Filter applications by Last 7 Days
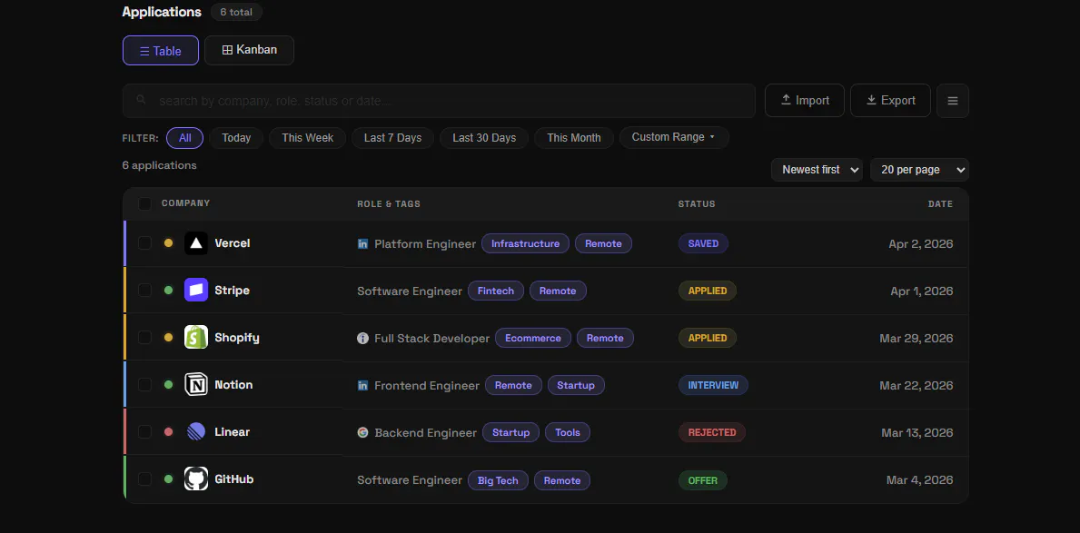Image resolution: width=1080 pixels, height=533 pixels. tap(392, 138)
